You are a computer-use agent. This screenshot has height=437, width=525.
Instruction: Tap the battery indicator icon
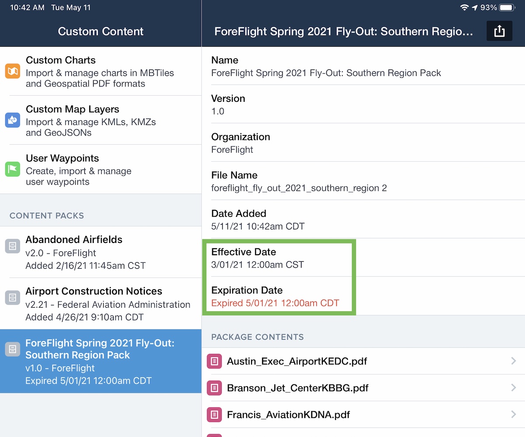(x=507, y=8)
